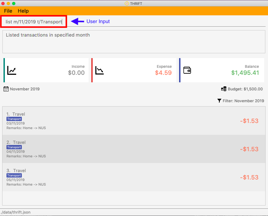Click the funnel Filter icon

[219, 101]
